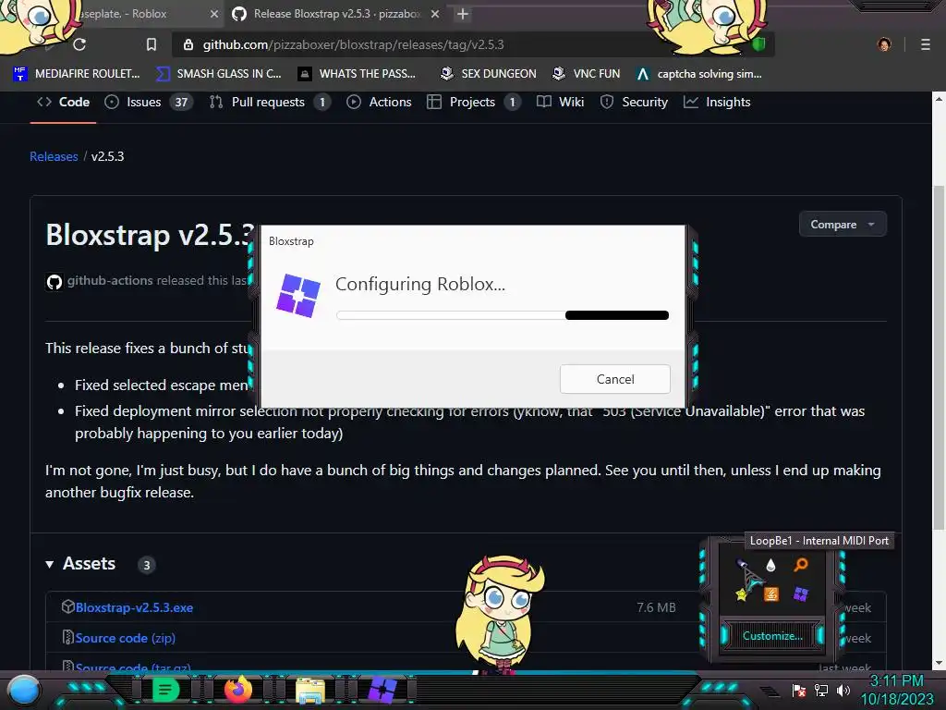Reload the page with the refresh icon
Image resolution: width=946 pixels, height=710 pixels.
pos(79,44)
